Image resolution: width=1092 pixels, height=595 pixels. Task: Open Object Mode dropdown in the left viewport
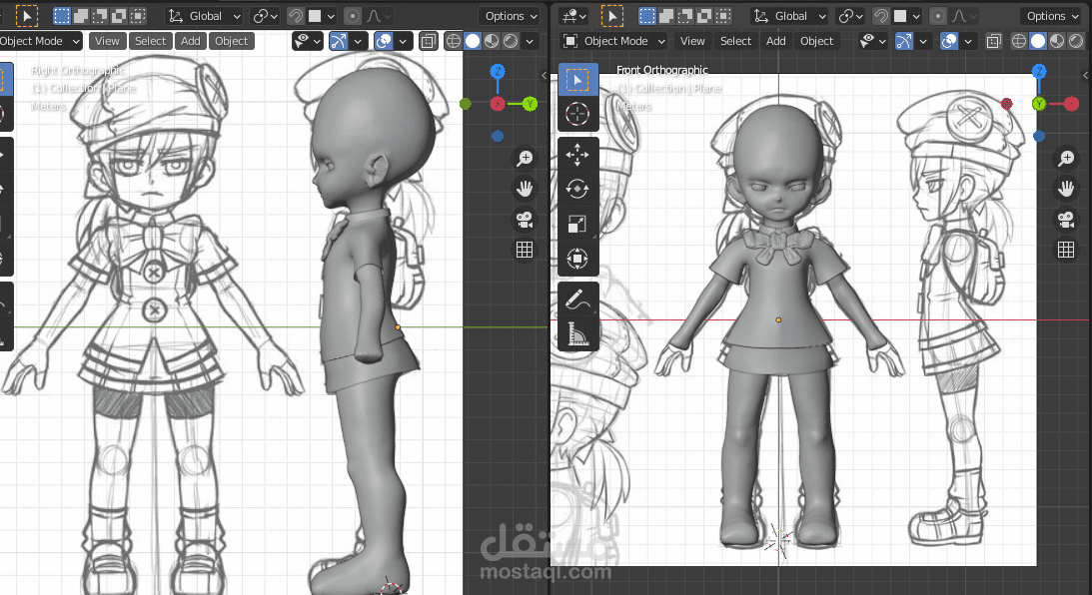click(39, 41)
